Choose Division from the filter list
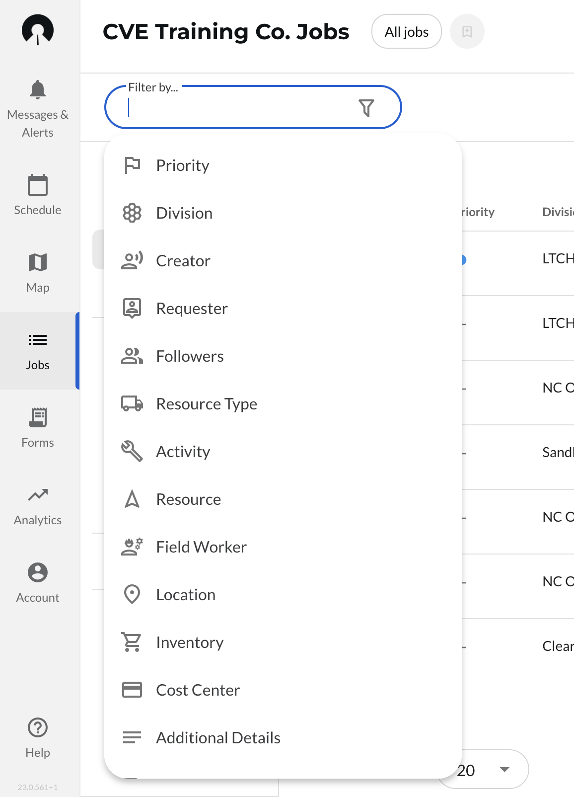 (x=184, y=213)
